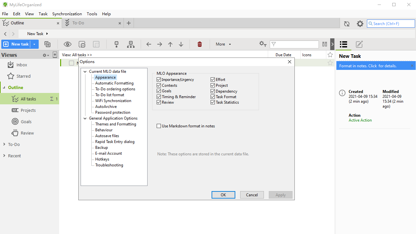Uncheck the Importance/Urgency checkbox

159,80
